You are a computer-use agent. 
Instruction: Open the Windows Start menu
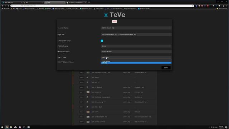point(2,127)
